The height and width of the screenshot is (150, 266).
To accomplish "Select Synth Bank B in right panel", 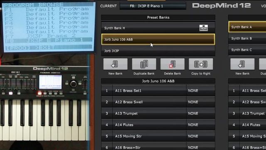I will pyautogui.click(x=247, y=38).
